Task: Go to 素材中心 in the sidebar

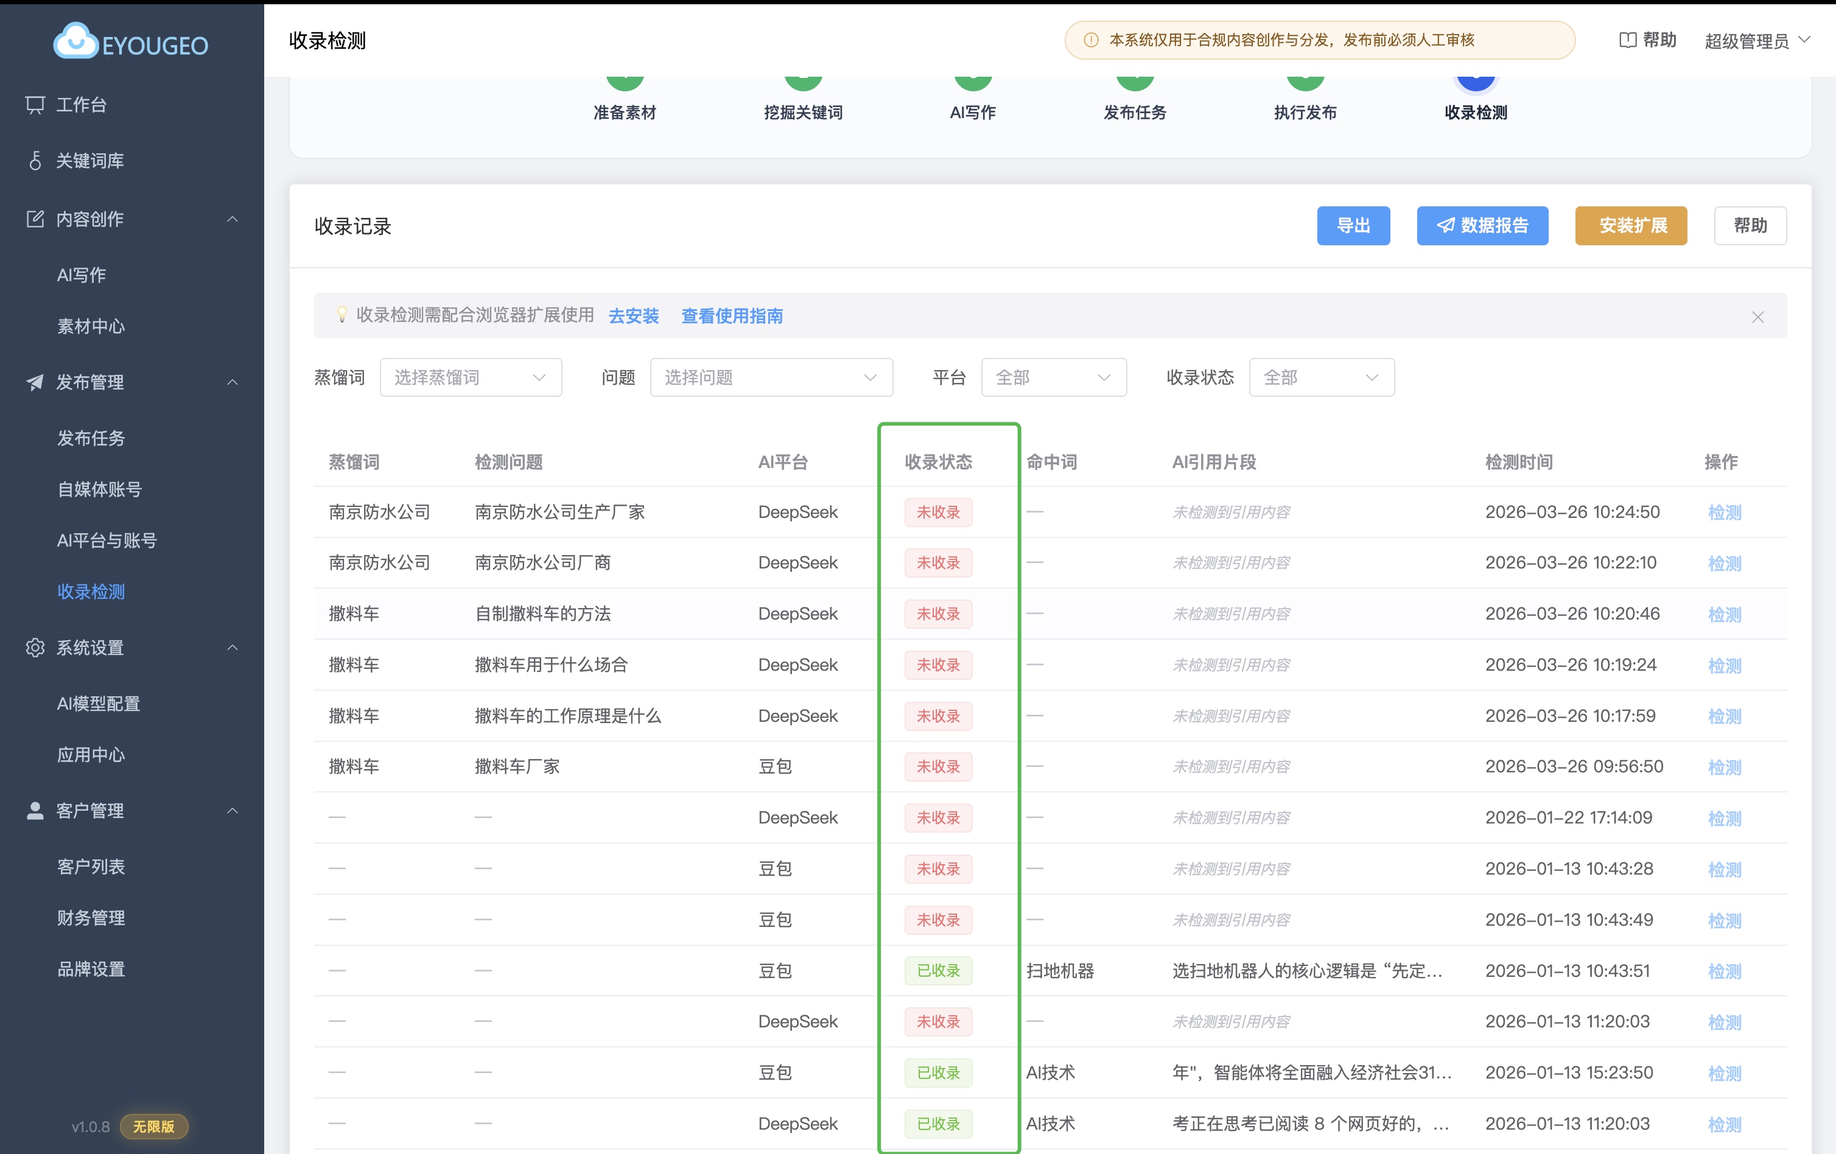Action: pos(91,327)
